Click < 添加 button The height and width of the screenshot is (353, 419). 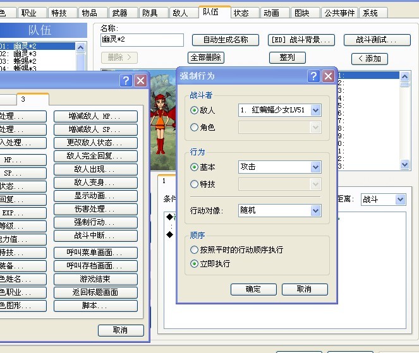tap(370, 59)
